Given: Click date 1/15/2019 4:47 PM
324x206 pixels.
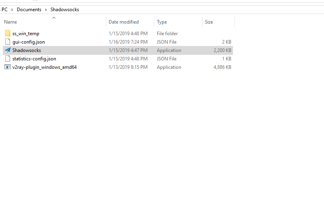Looking at the screenshot, I should tap(128, 50).
